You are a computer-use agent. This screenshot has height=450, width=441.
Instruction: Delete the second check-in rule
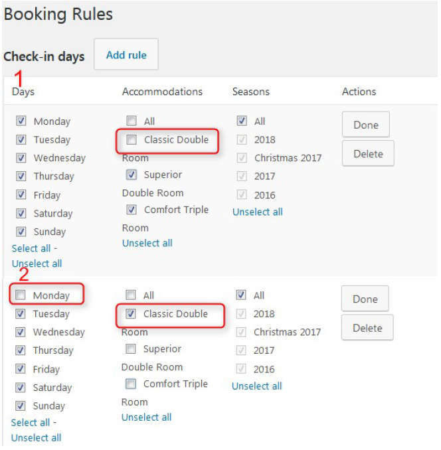click(367, 328)
